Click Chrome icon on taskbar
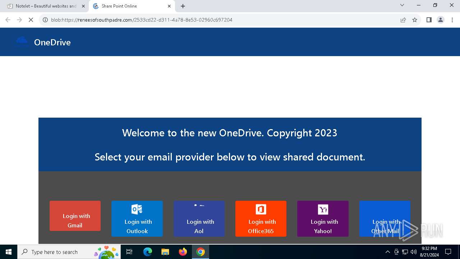The image size is (460, 259). point(201,252)
